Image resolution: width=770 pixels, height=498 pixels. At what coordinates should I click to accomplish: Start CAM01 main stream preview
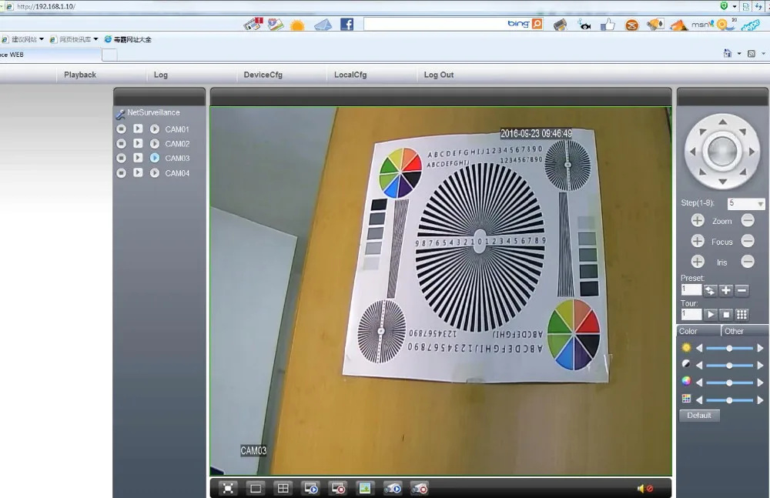(x=138, y=129)
